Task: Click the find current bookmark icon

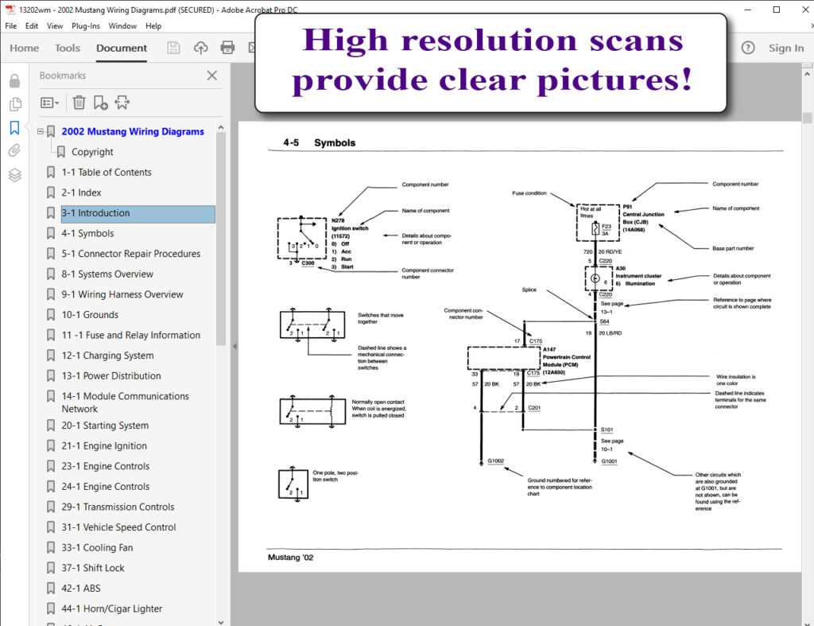Action: [122, 103]
